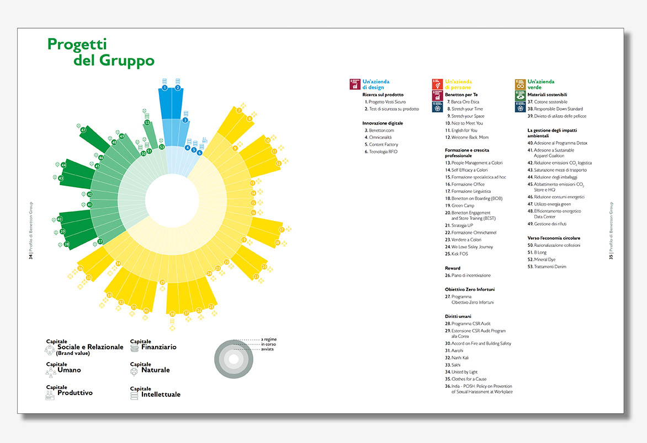Click the Capitale Sociale e Relazionale legend icon
Viewport: 647px width, 443px height.
click(x=50, y=350)
